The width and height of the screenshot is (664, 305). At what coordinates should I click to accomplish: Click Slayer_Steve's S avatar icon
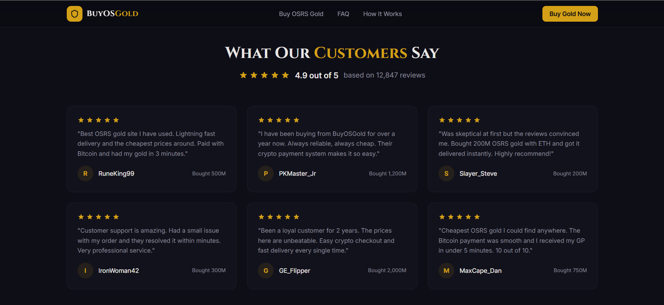[446, 174]
